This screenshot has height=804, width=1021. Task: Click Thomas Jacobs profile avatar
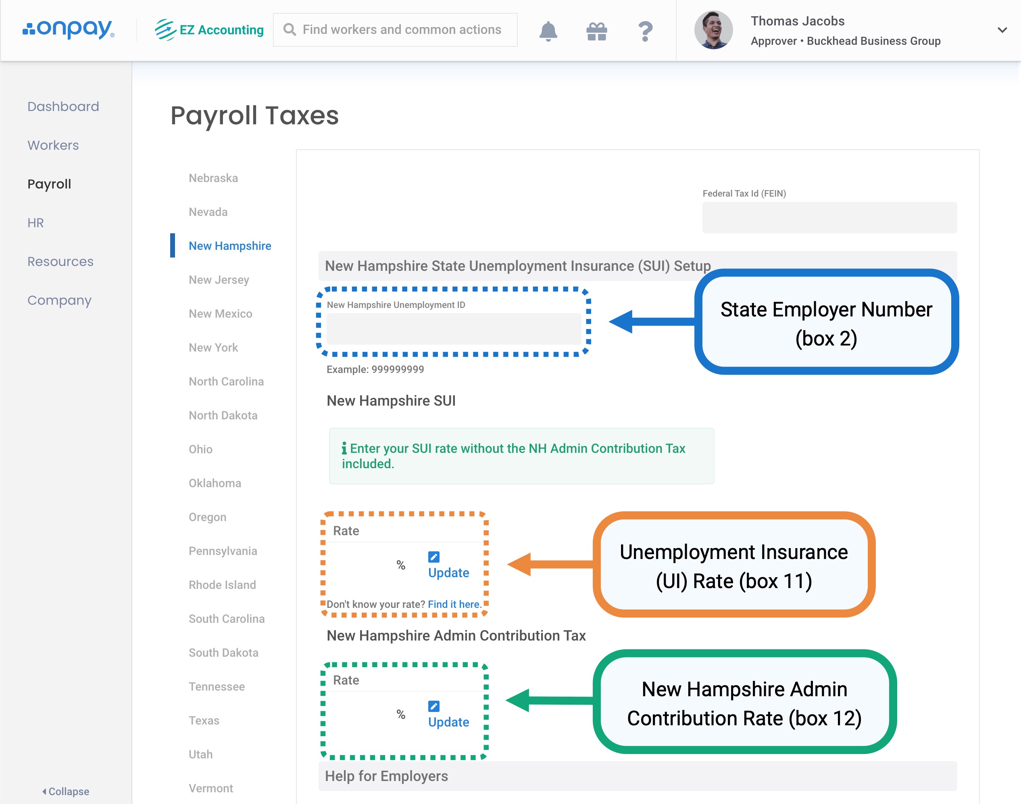(x=713, y=30)
